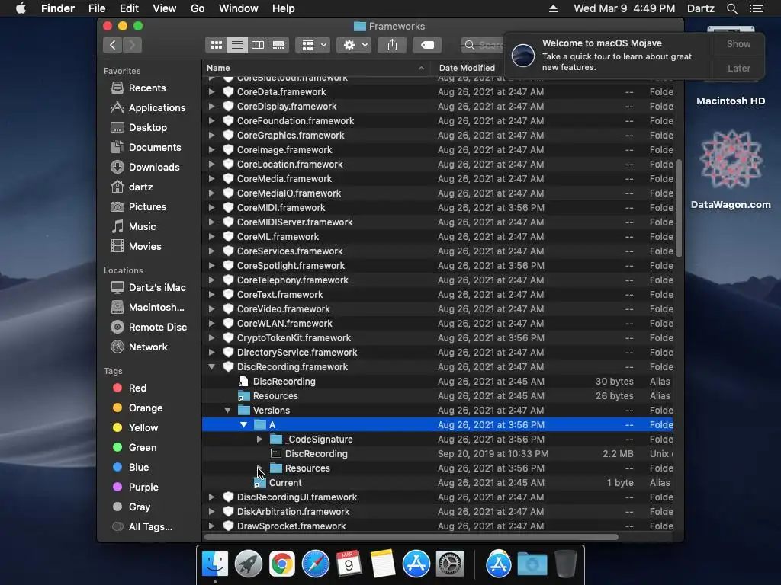Open the Edit menu

coord(129,8)
